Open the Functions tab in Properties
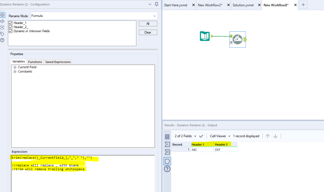 point(35,62)
